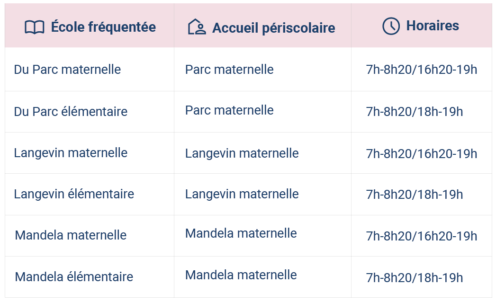
Task: Click Mandela maternelle accueil for Mandela élémentaire
Action: (x=241, y=275)
